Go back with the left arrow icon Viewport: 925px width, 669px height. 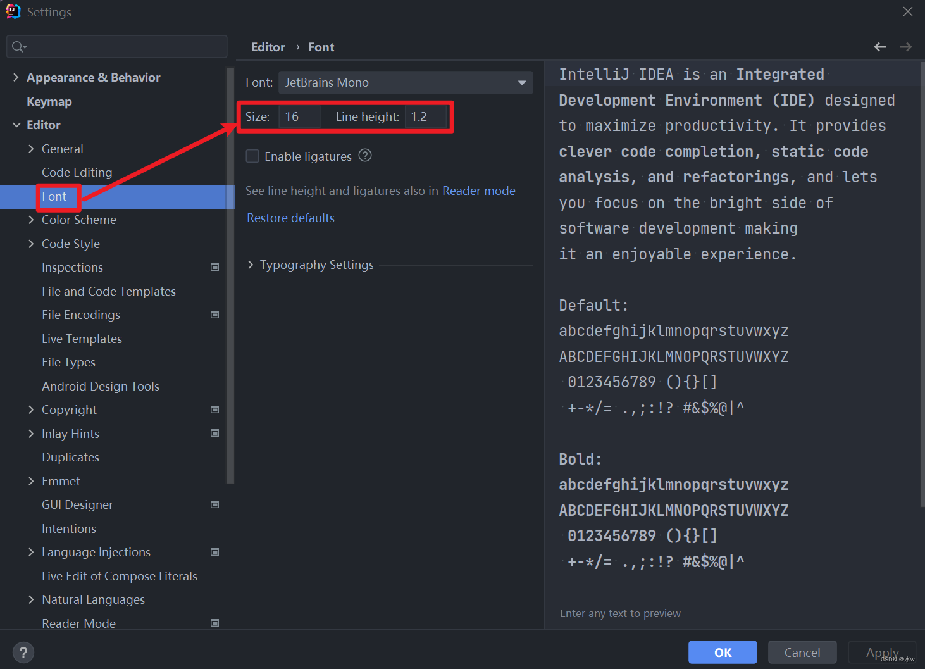point(880,47)
